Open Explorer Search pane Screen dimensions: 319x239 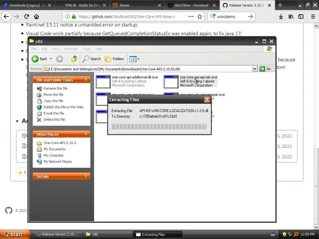coord(91,59)
